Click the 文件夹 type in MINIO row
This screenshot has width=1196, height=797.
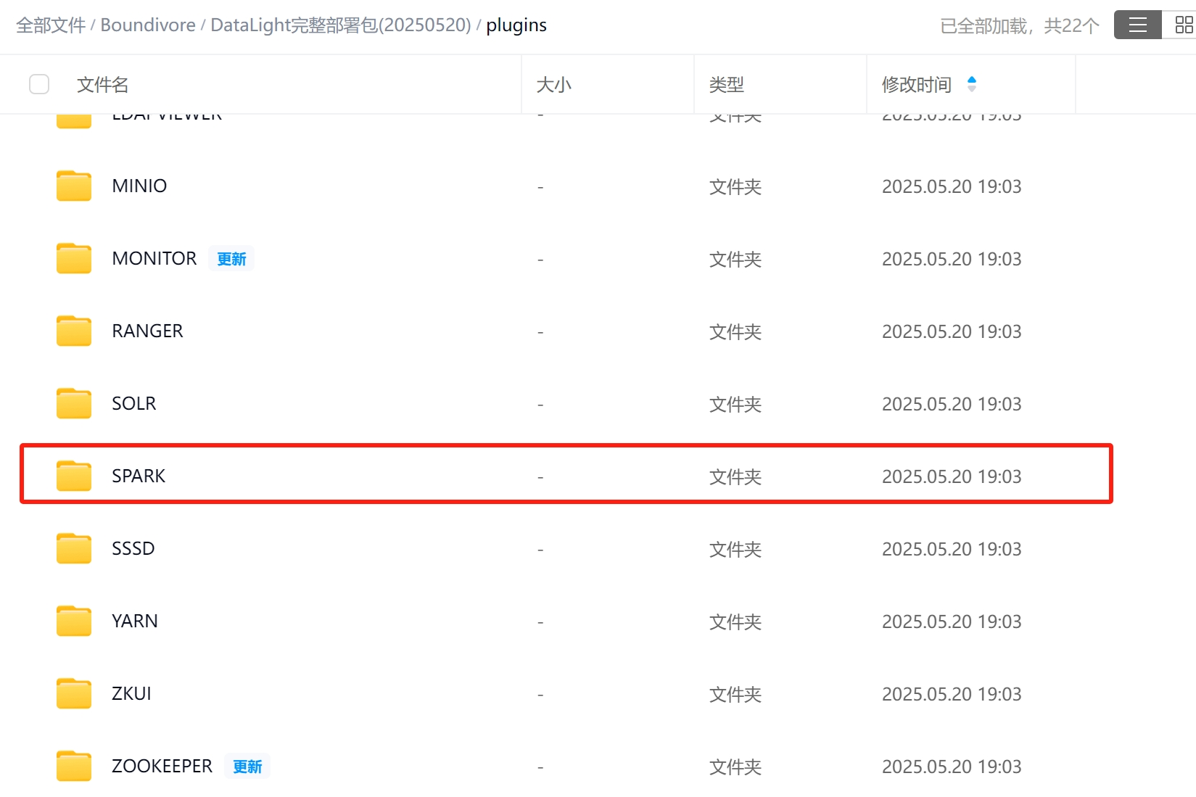point(735,186)
